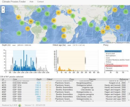Zoom out on the map
Screen dimensions: 130x107
pyautogui.click(x=3, y=11)
